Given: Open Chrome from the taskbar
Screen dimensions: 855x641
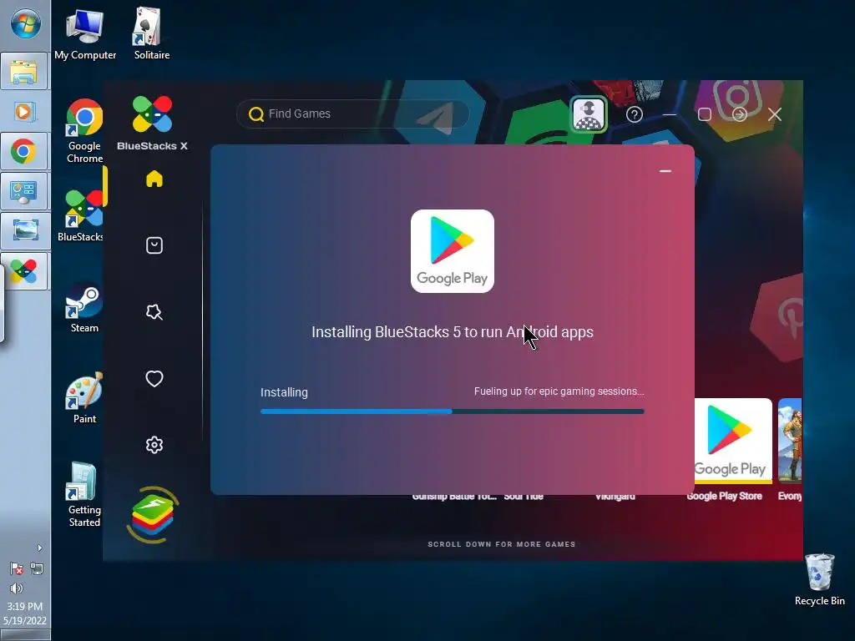Looking at the screenshot, I should pos(24,152).
